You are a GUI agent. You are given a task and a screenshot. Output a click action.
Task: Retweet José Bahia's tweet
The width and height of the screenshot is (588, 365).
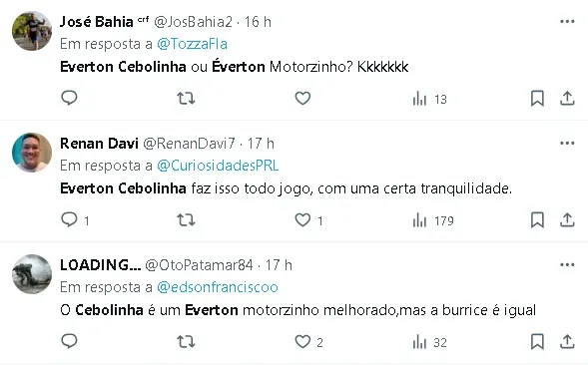click(186, 99)
